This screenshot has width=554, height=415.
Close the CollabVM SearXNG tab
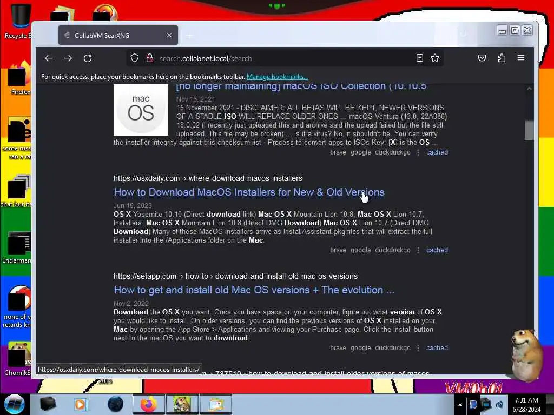(x=169, y=35)
